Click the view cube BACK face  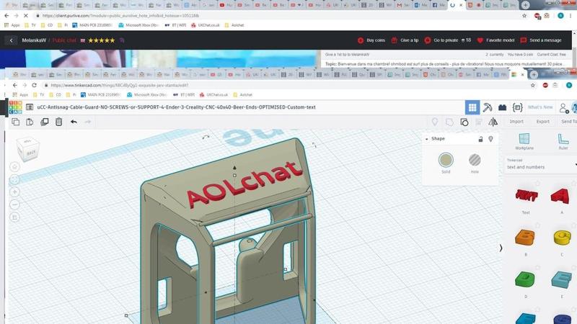[31, 152]
